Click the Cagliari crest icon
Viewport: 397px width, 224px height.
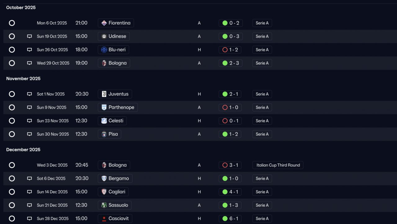coord(104,192)
